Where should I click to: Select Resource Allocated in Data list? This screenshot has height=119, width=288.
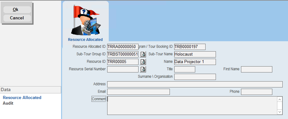[22, 97]
